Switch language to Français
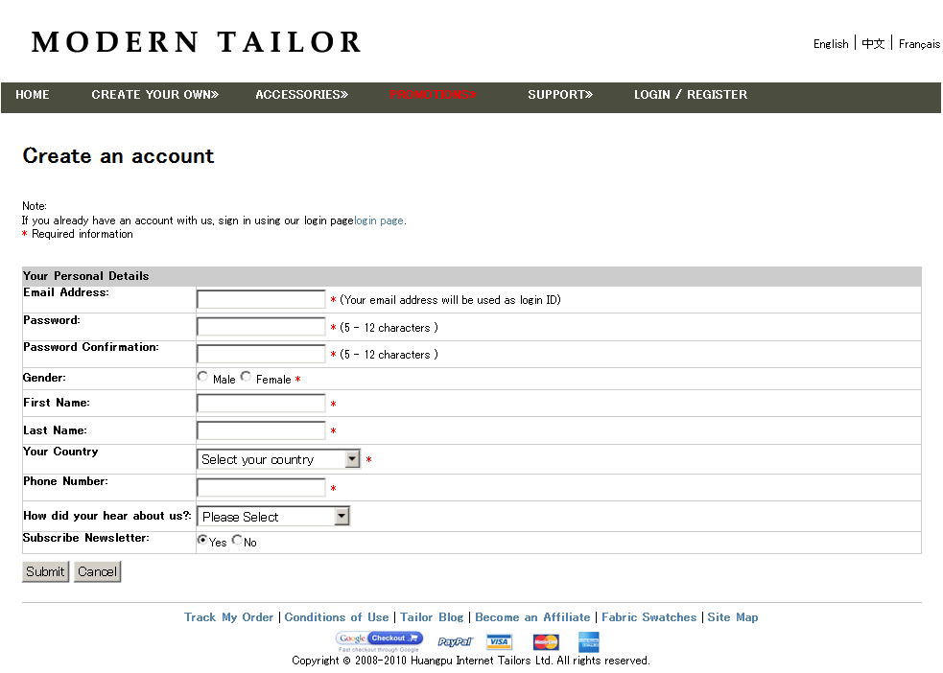 tap(919, 44)
